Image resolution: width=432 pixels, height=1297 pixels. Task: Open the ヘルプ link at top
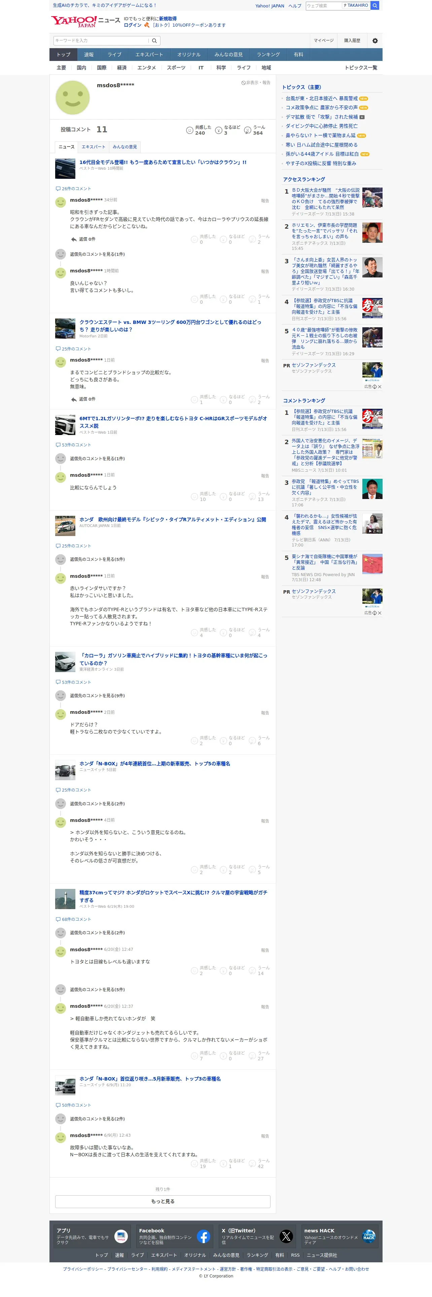click(x=295, y=6)
